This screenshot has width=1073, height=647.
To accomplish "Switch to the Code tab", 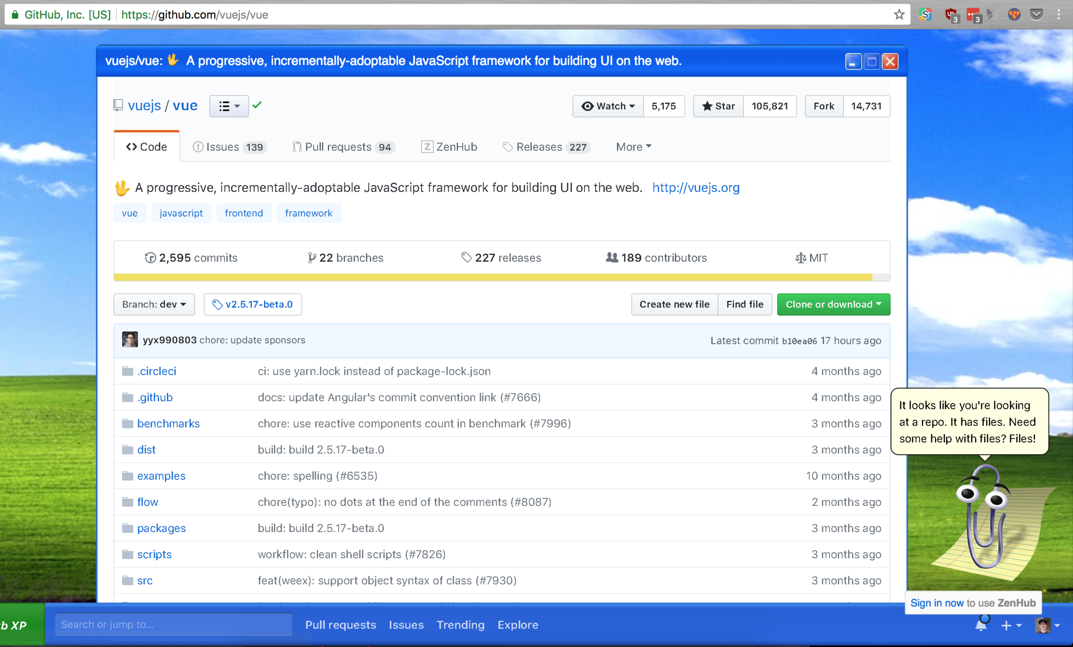I will pos(147,147).
